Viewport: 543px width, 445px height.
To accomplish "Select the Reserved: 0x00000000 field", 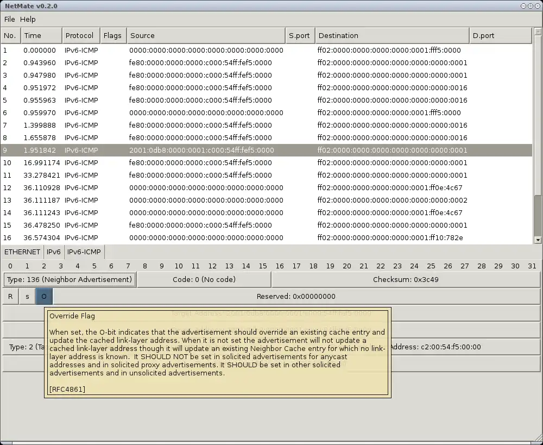I will [x=296, y=296].
